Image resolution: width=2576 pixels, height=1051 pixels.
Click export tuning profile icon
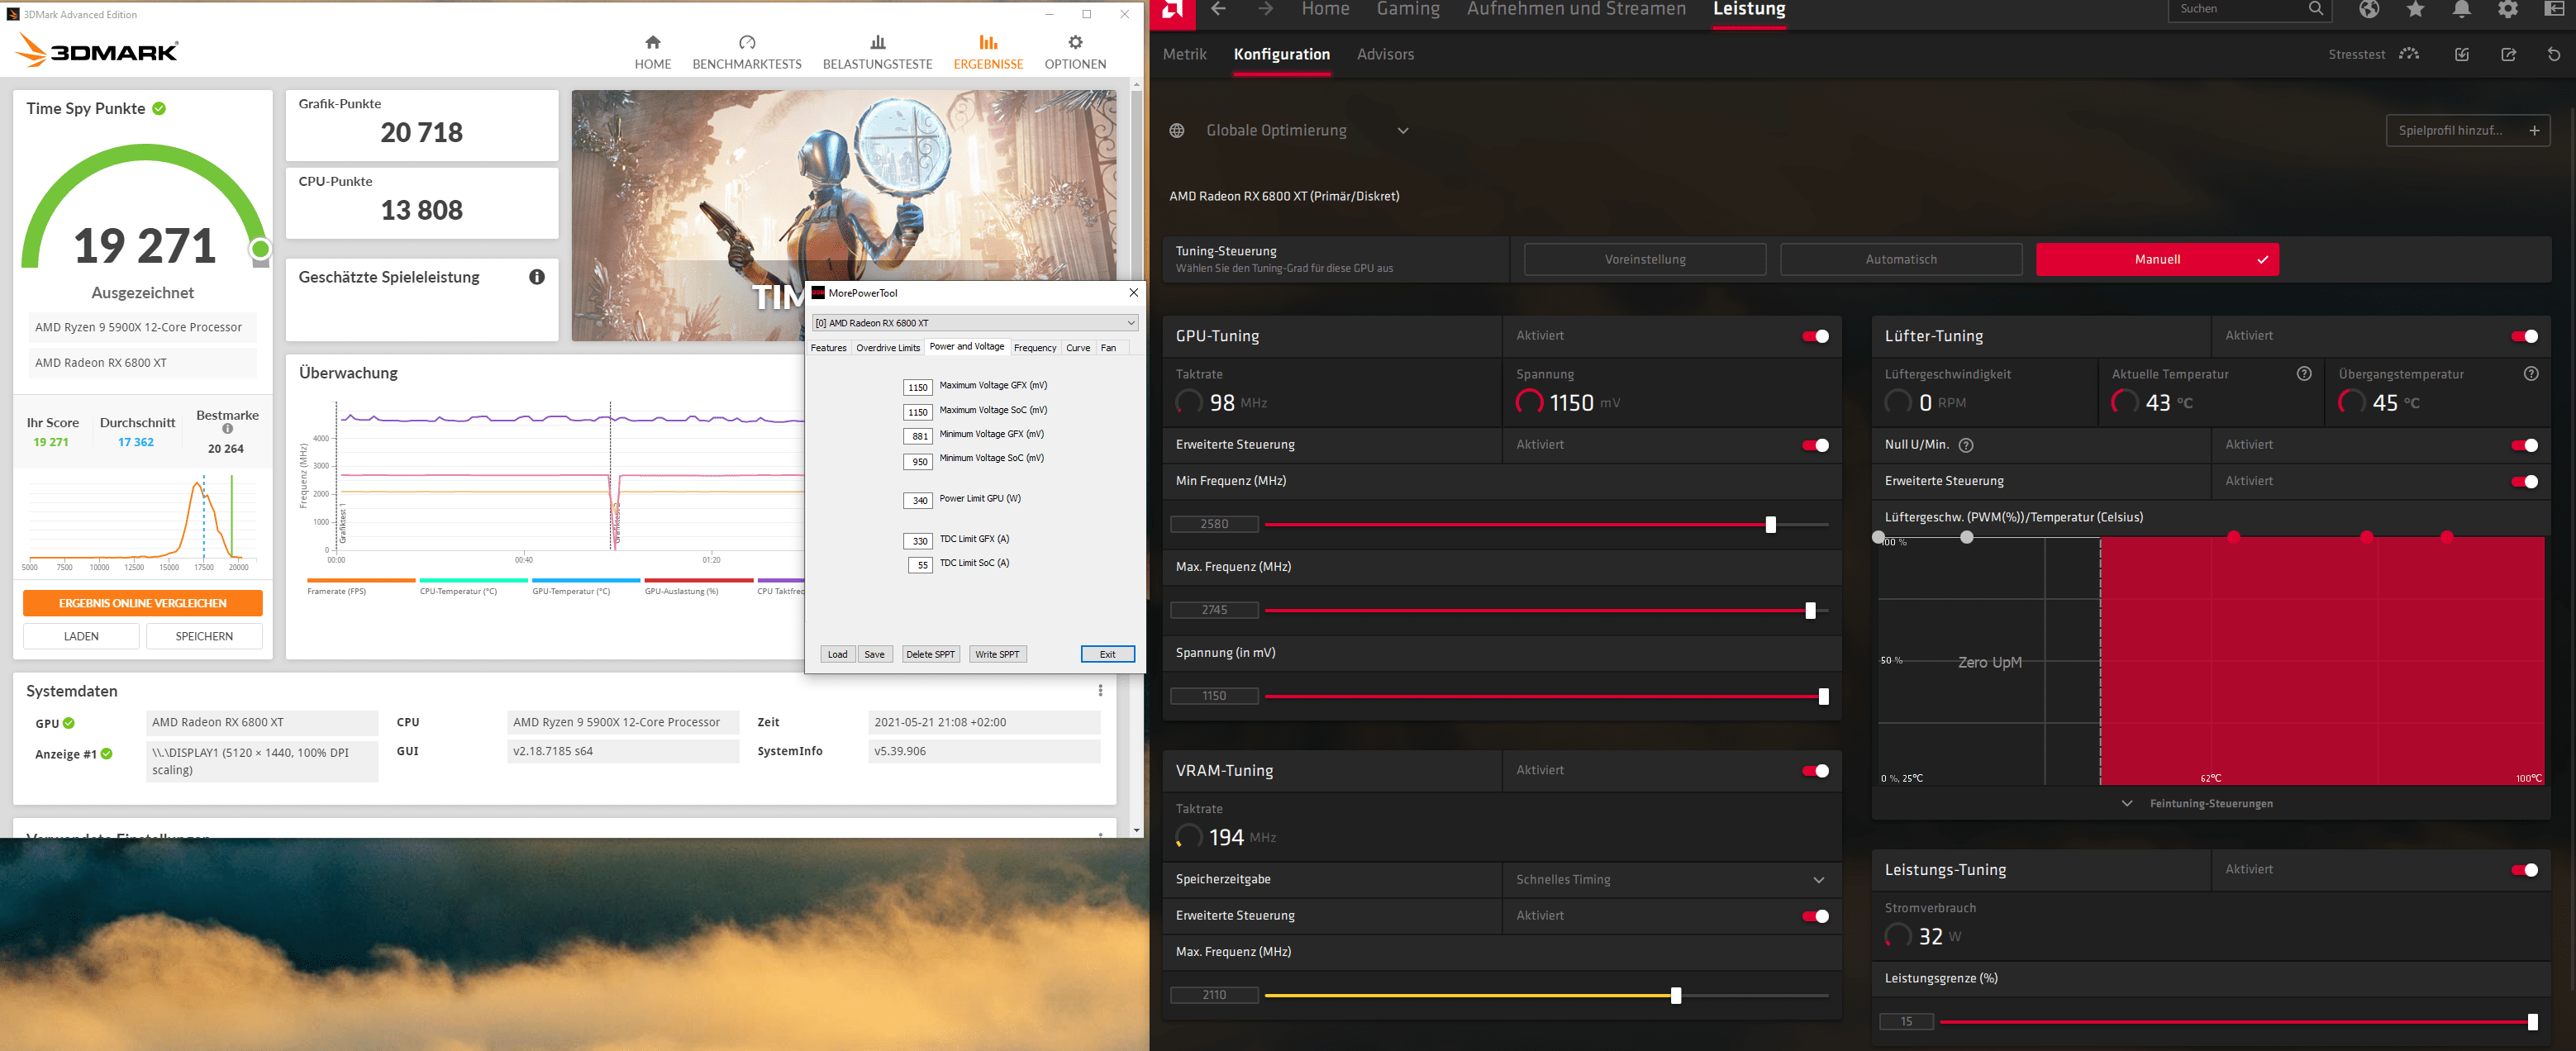pos(2508,54)
